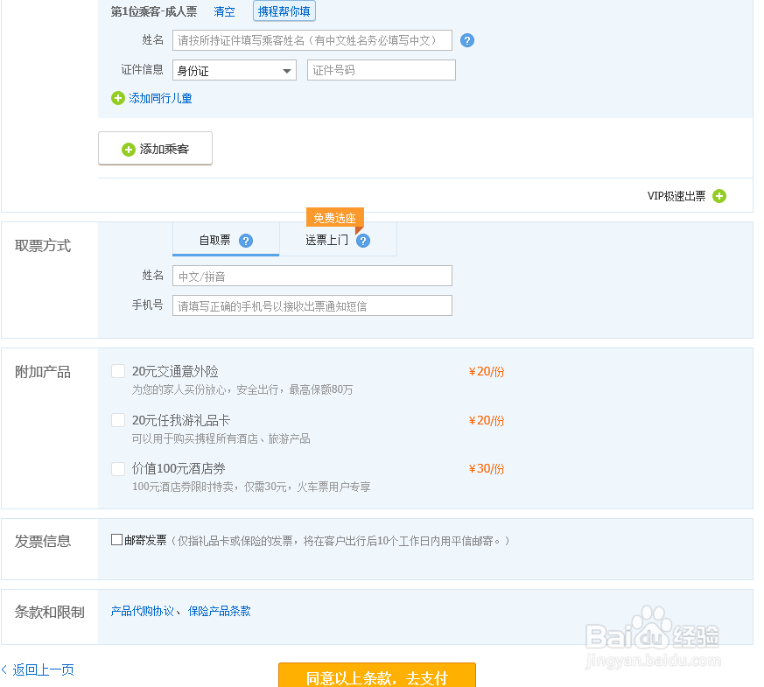Image resolution: width=764 pixels, height=687 pixels.
Task: Click the question mark on 送票上门 tab
Action: pos(362,240)
